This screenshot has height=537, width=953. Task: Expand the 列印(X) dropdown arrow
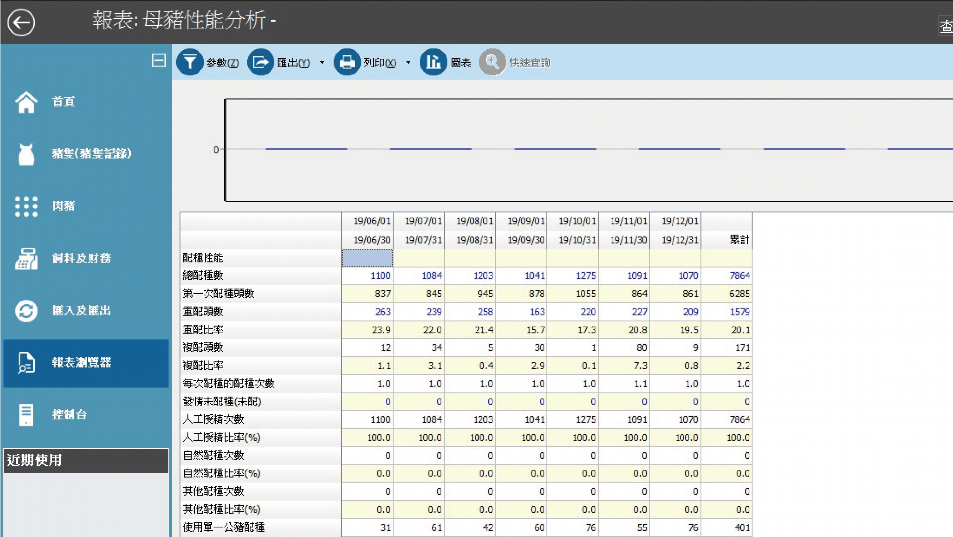click(x=408, y=63)
